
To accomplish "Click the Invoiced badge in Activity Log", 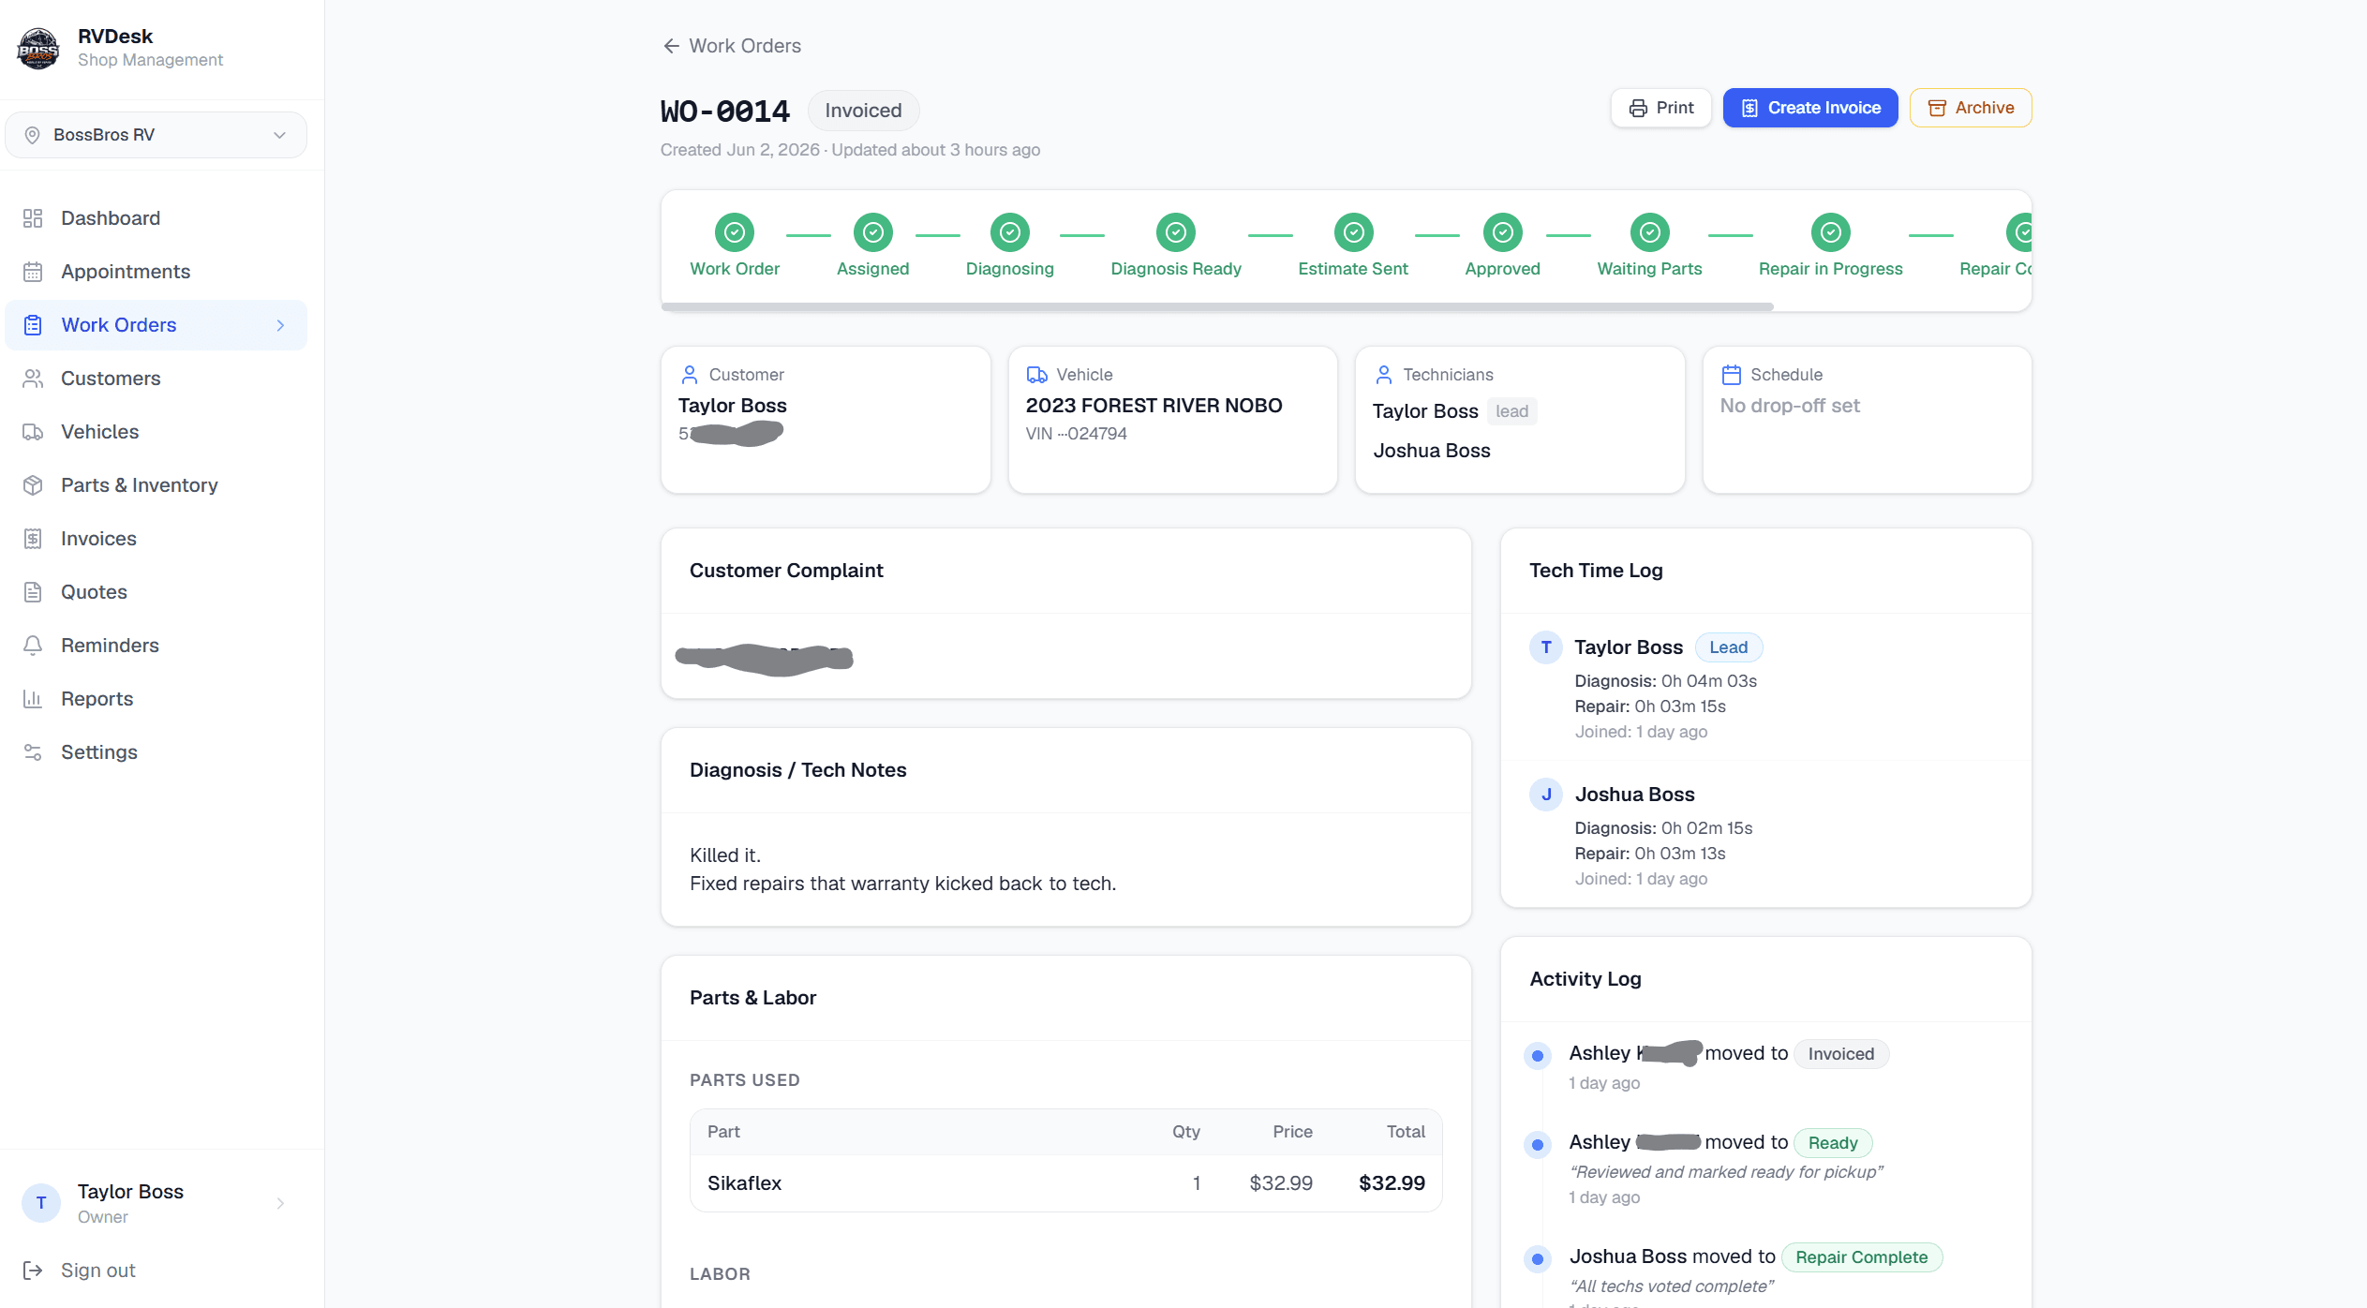I will [1840, 1054].
